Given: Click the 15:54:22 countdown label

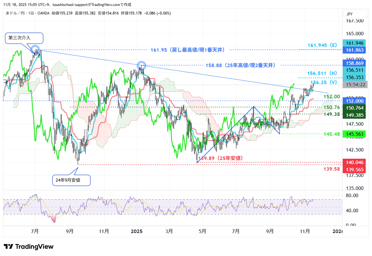Looking at the screenshot, I should tap(355, 85).
